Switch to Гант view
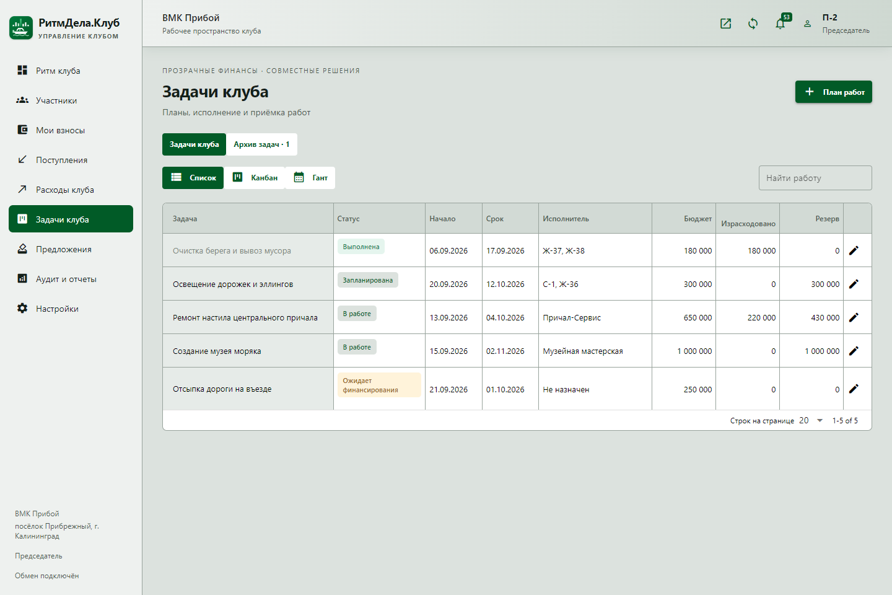This screenshot has width=892, height=595. [x=310, y=178]
